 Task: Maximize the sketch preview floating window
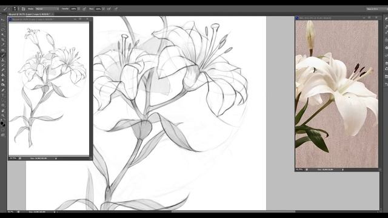pos(81,19)
